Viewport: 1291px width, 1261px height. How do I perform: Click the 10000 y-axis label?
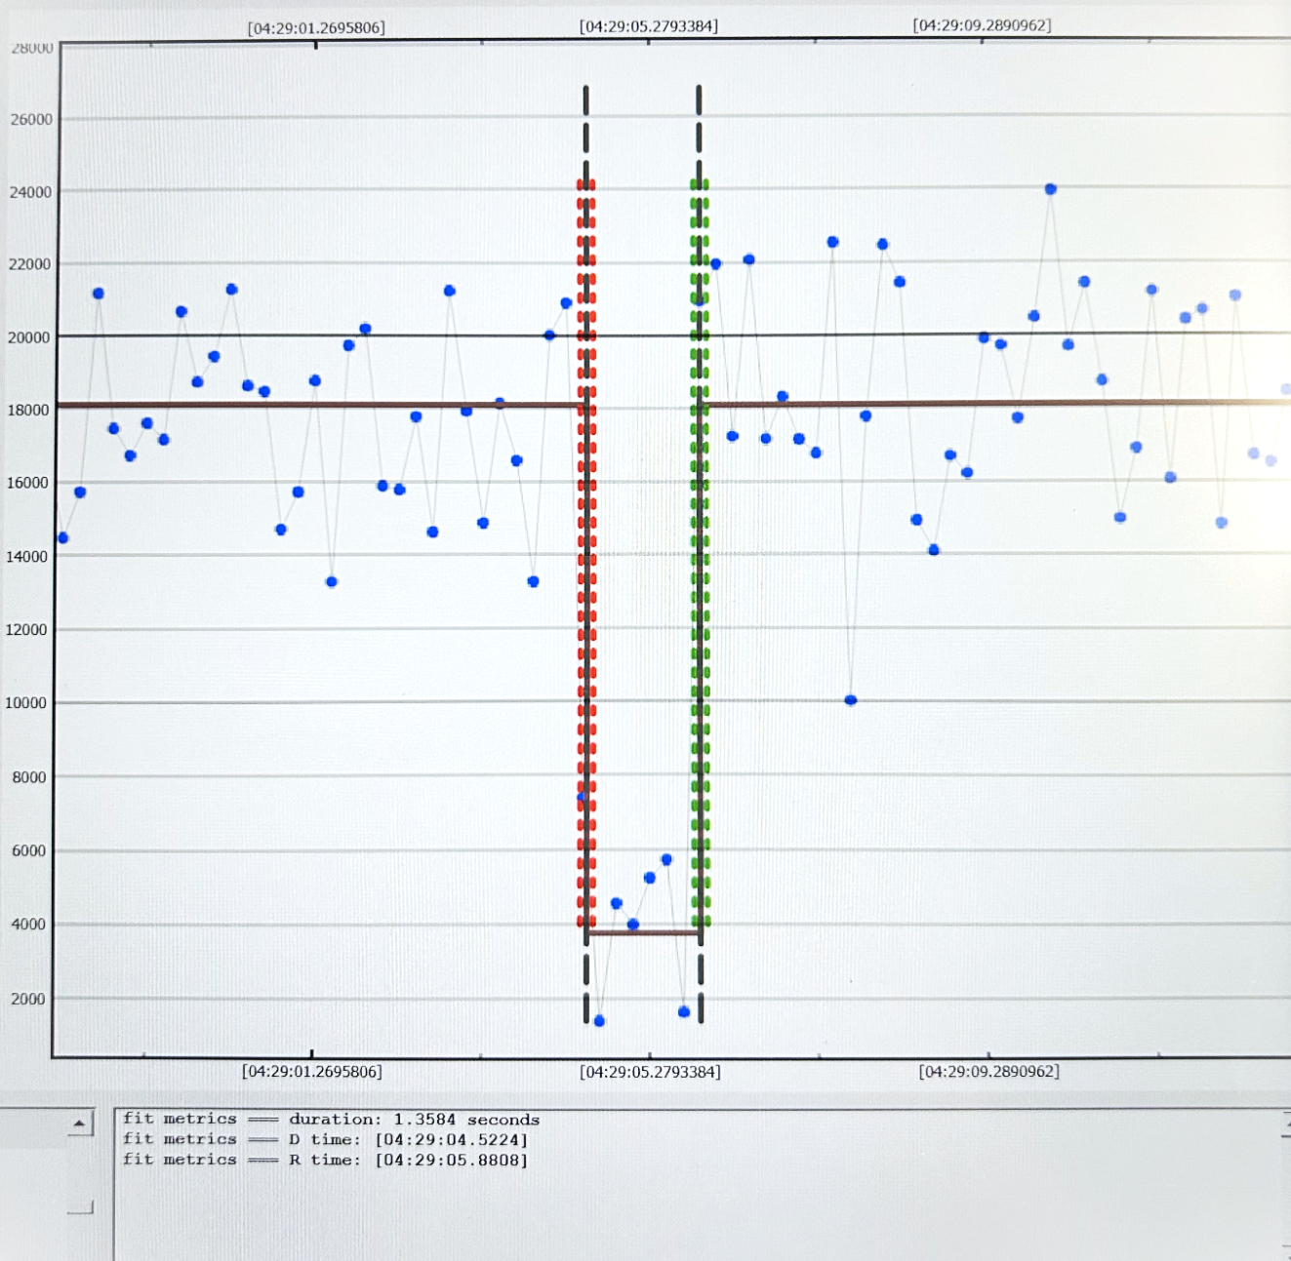coord(25,703)
